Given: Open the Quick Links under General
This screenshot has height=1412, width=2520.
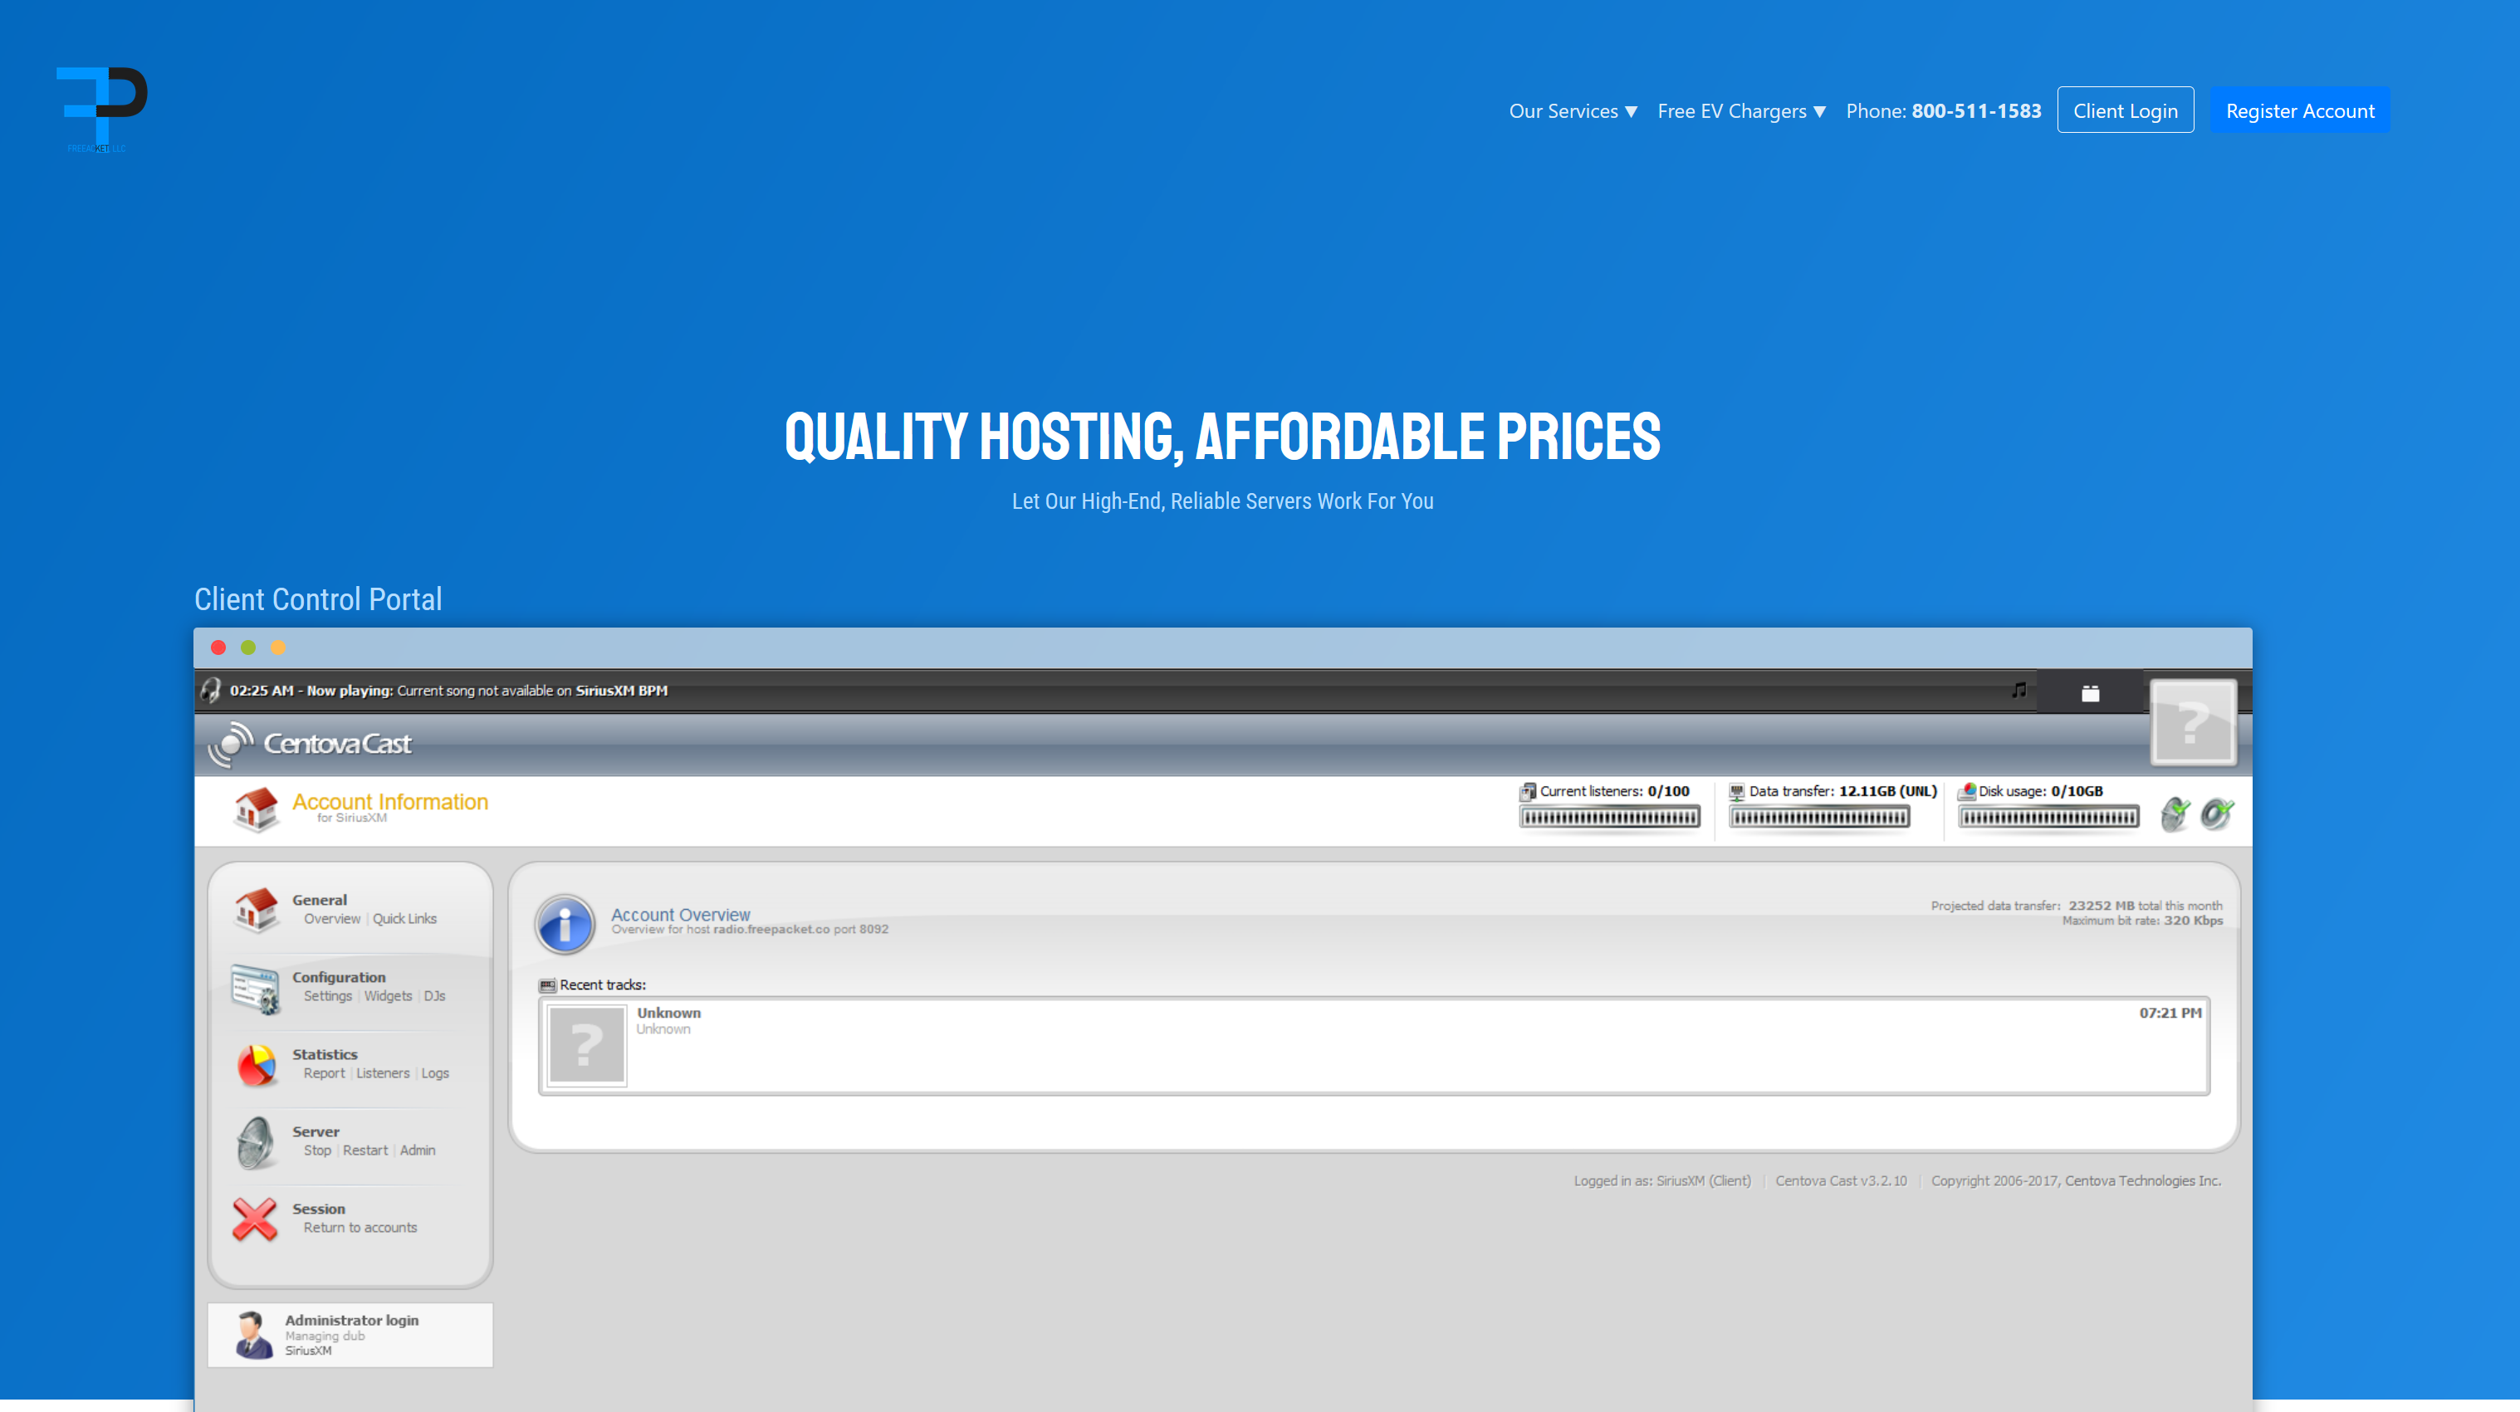Looking at the screenshot, I should [404, 919].
